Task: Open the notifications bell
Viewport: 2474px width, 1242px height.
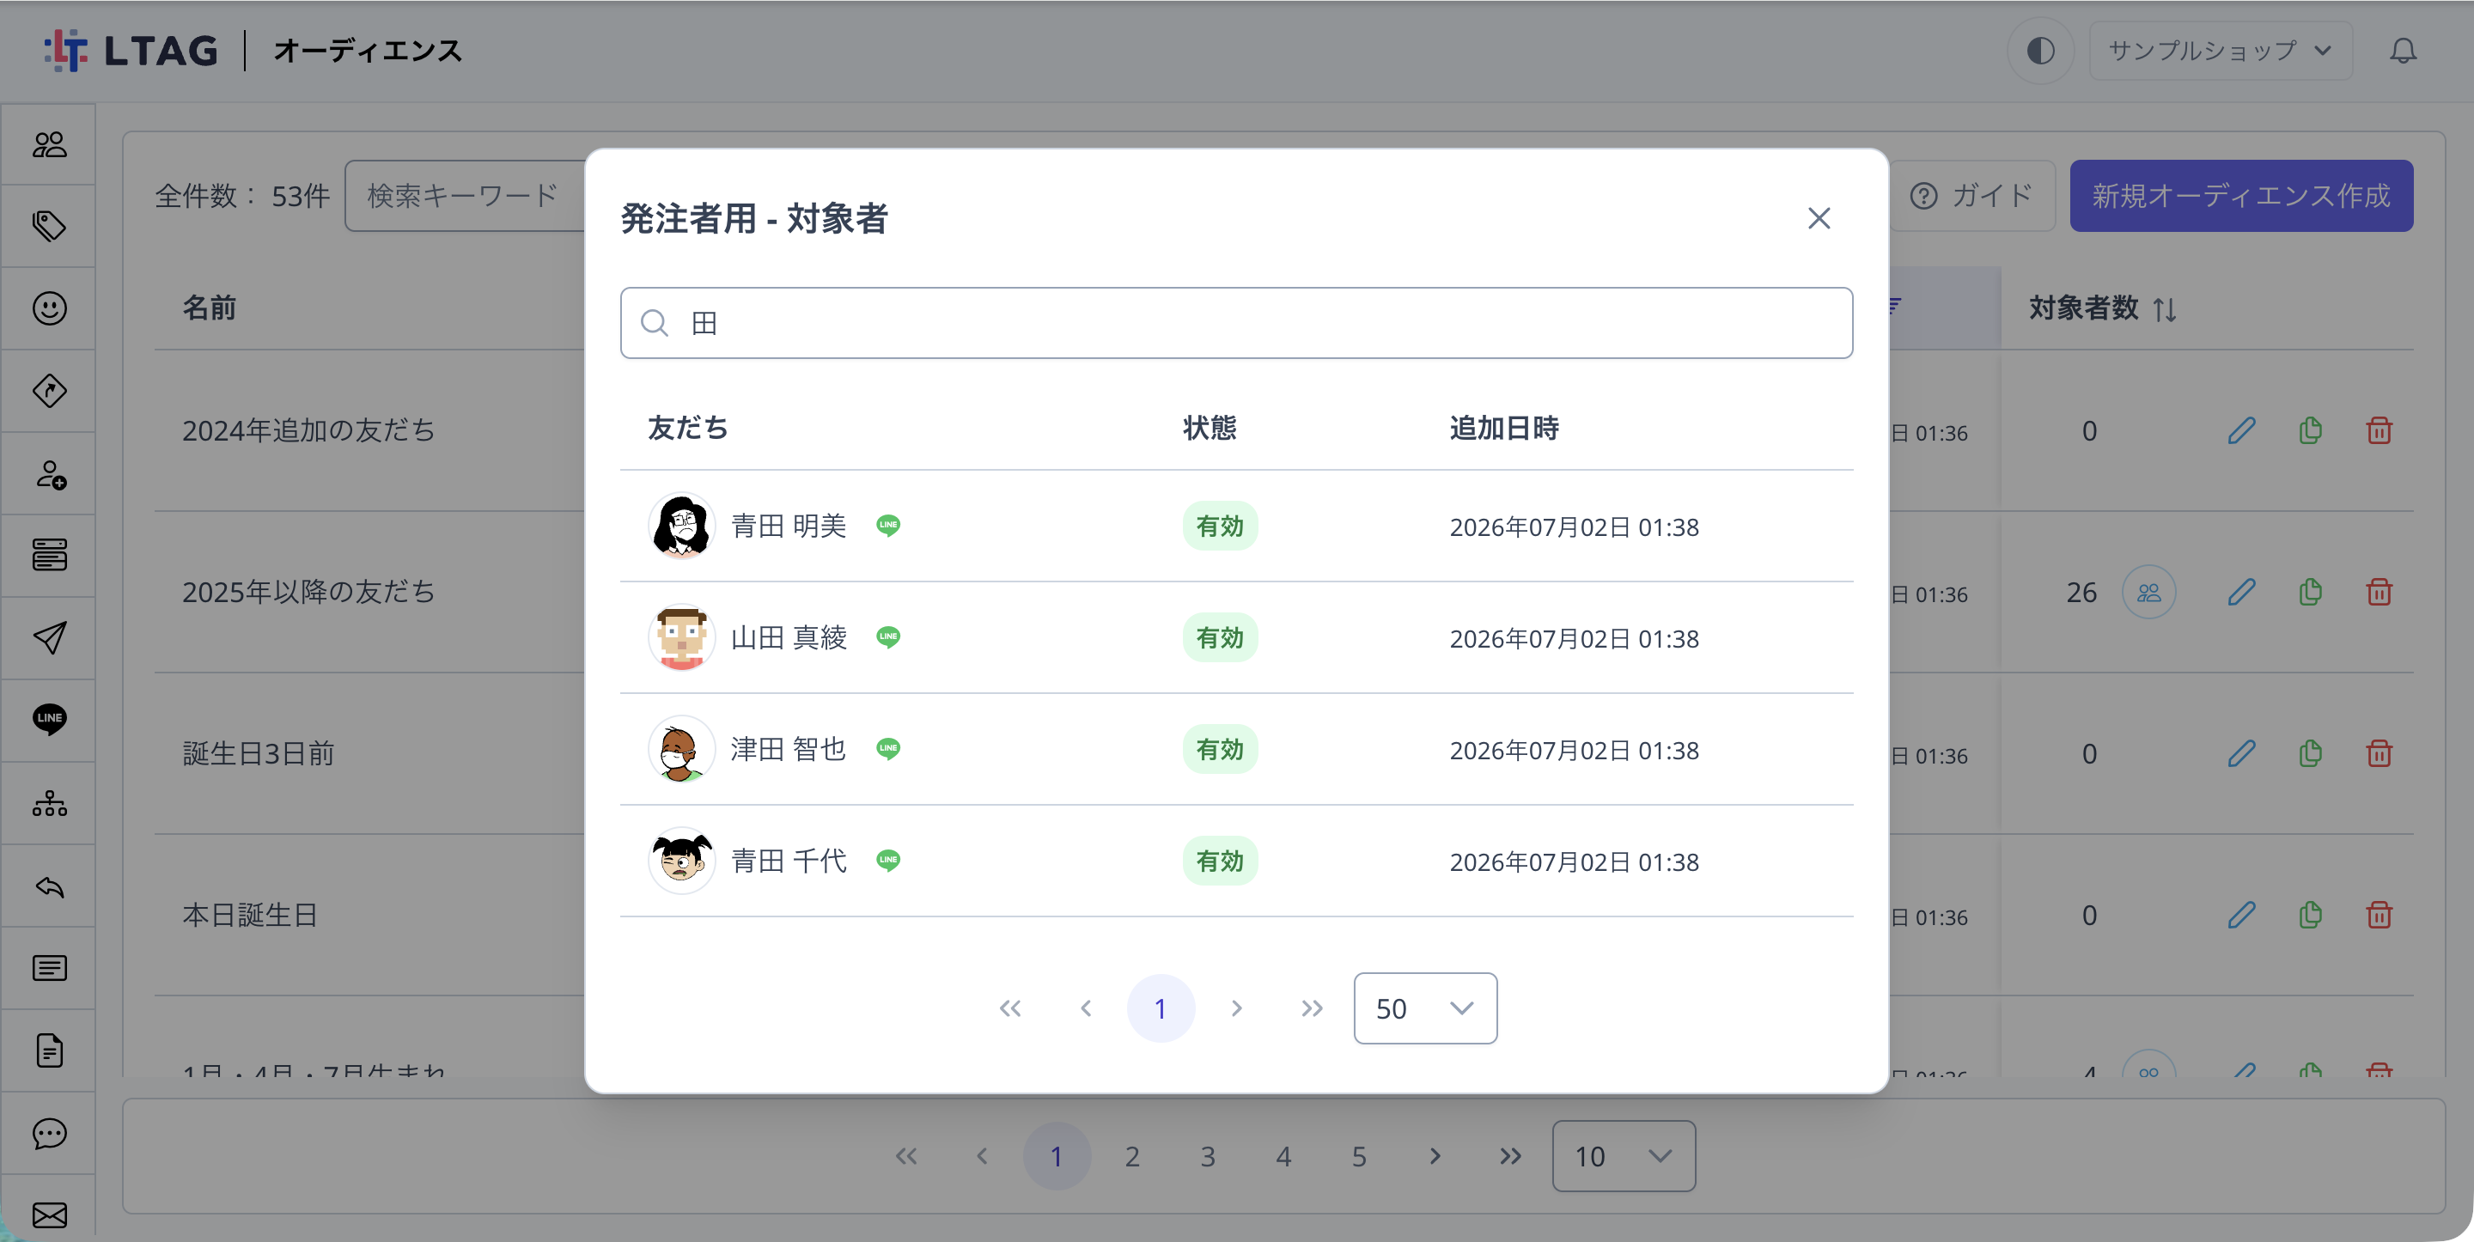Action: [2403, 50]
